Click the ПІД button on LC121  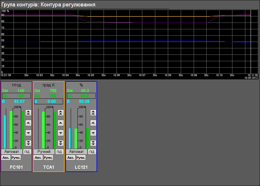click(92, 152)
